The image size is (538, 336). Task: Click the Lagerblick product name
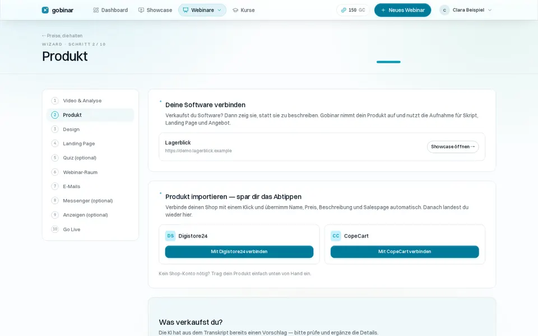tap(178, 143)
